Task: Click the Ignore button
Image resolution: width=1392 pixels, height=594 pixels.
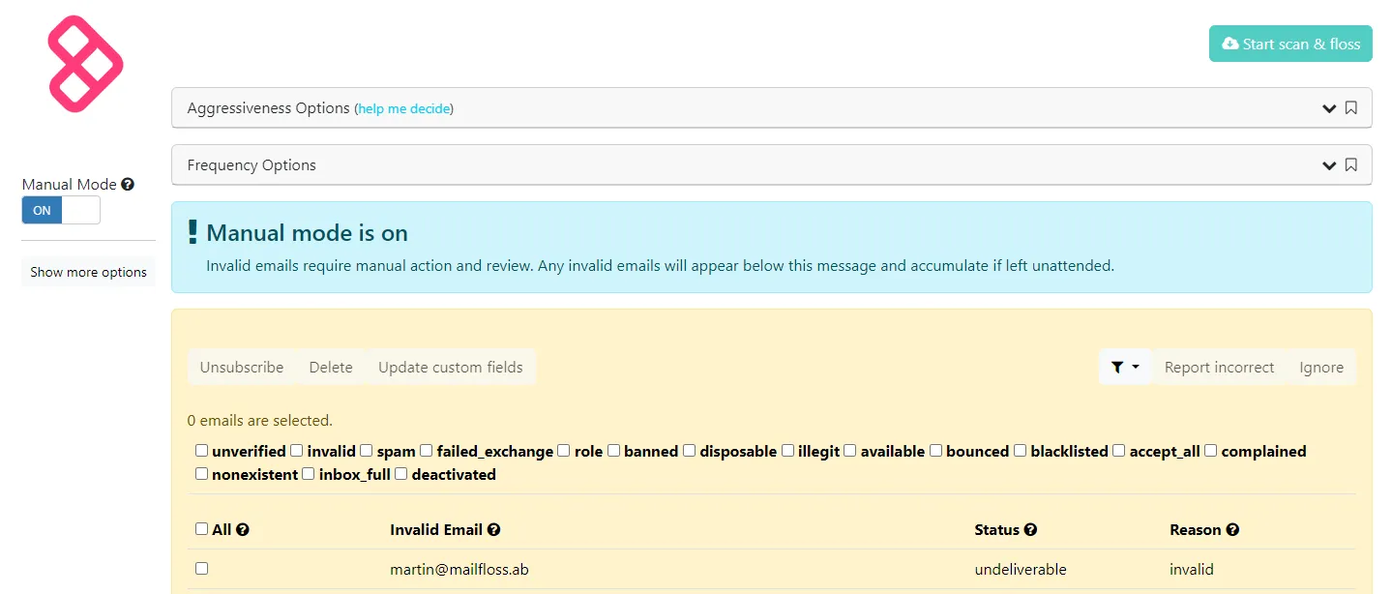Action: pyautogui.click(x=1321, y=367)
